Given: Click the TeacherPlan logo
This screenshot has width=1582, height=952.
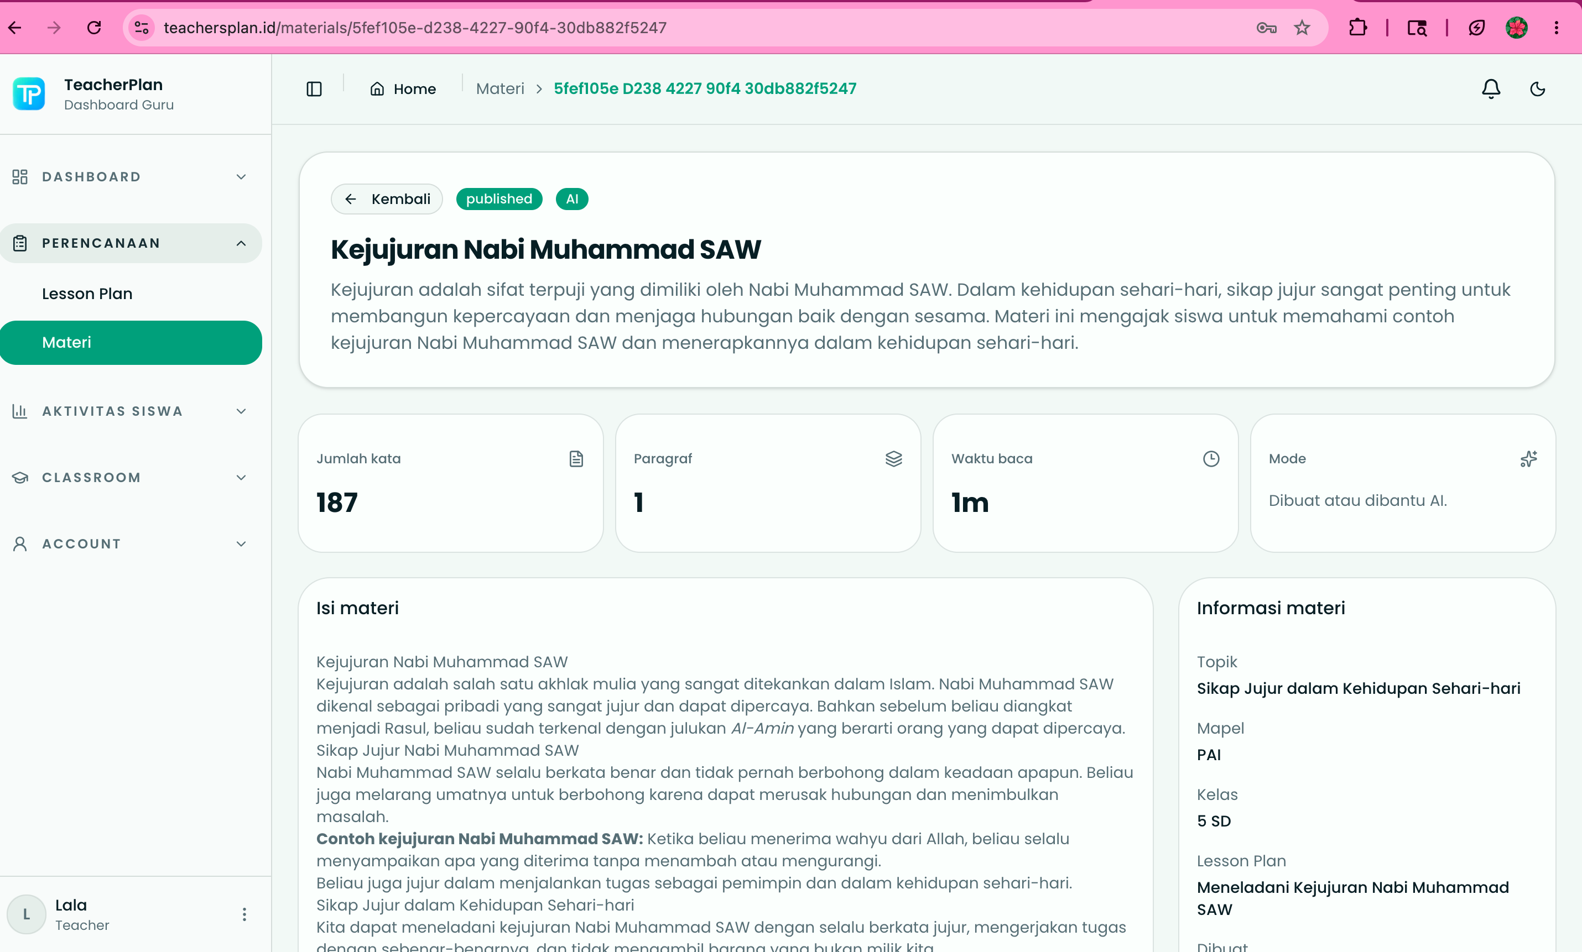Looking at the screenshot, I should (x=29, y=93).
